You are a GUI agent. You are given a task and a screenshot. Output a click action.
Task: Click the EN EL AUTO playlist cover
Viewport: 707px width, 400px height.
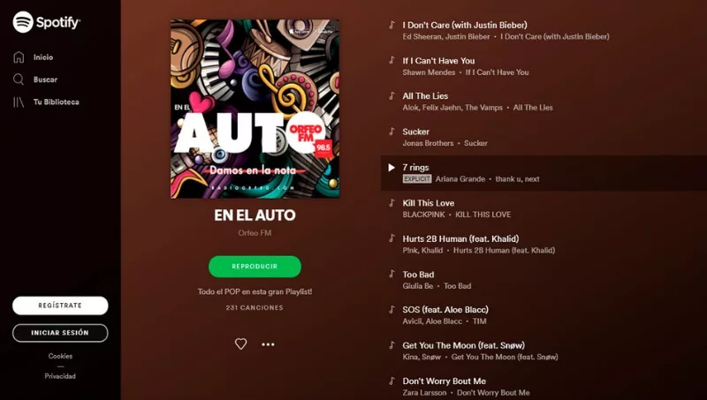255,109
